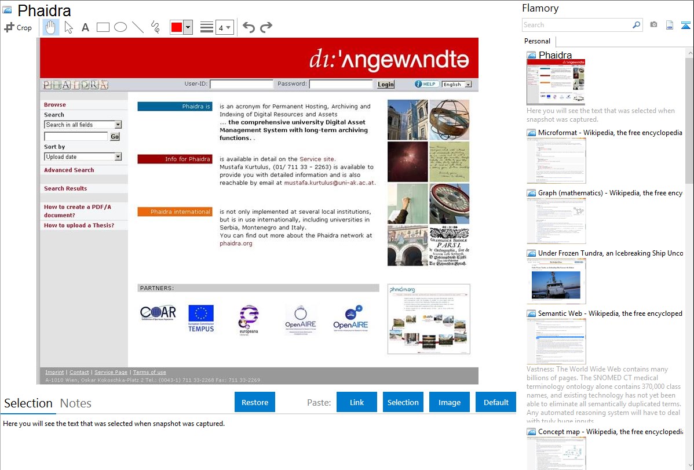
Task: Redo the last undone action
Action: click(266, 27)
